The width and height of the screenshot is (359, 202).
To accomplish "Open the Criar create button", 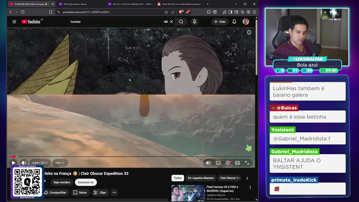I will tap(220, 22).
